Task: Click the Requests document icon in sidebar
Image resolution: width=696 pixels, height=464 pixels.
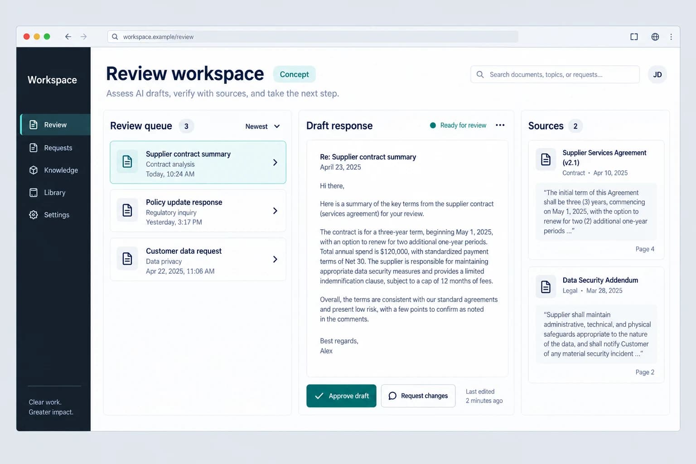Action: [34, 148]
